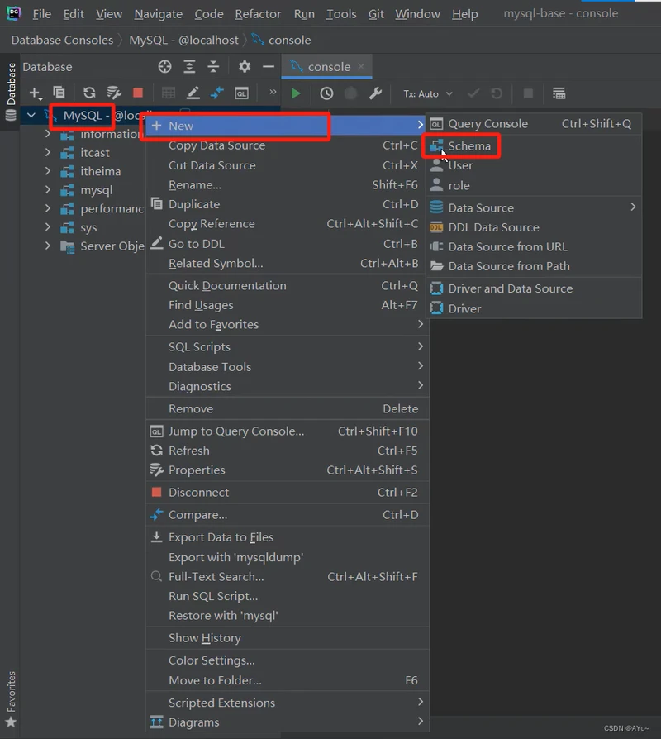
Task: Open the Tx: Auto transaction mode dropdown
Action: point(428,93)
